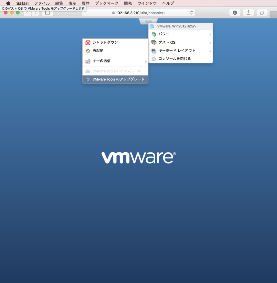Select VMware Tools のアップグレード entry

(x=115, y=79)
